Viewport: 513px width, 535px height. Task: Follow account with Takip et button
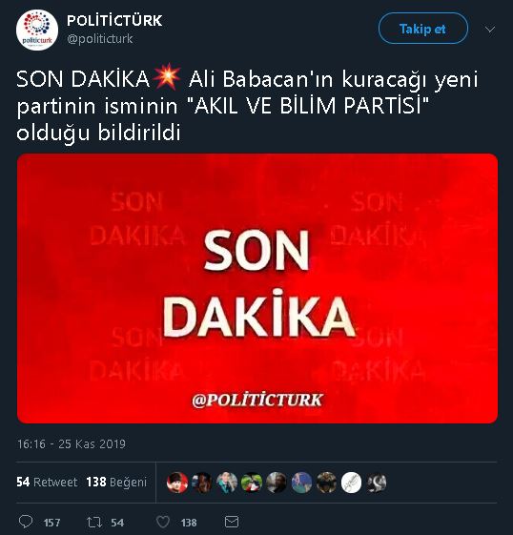tap(423, 29)
